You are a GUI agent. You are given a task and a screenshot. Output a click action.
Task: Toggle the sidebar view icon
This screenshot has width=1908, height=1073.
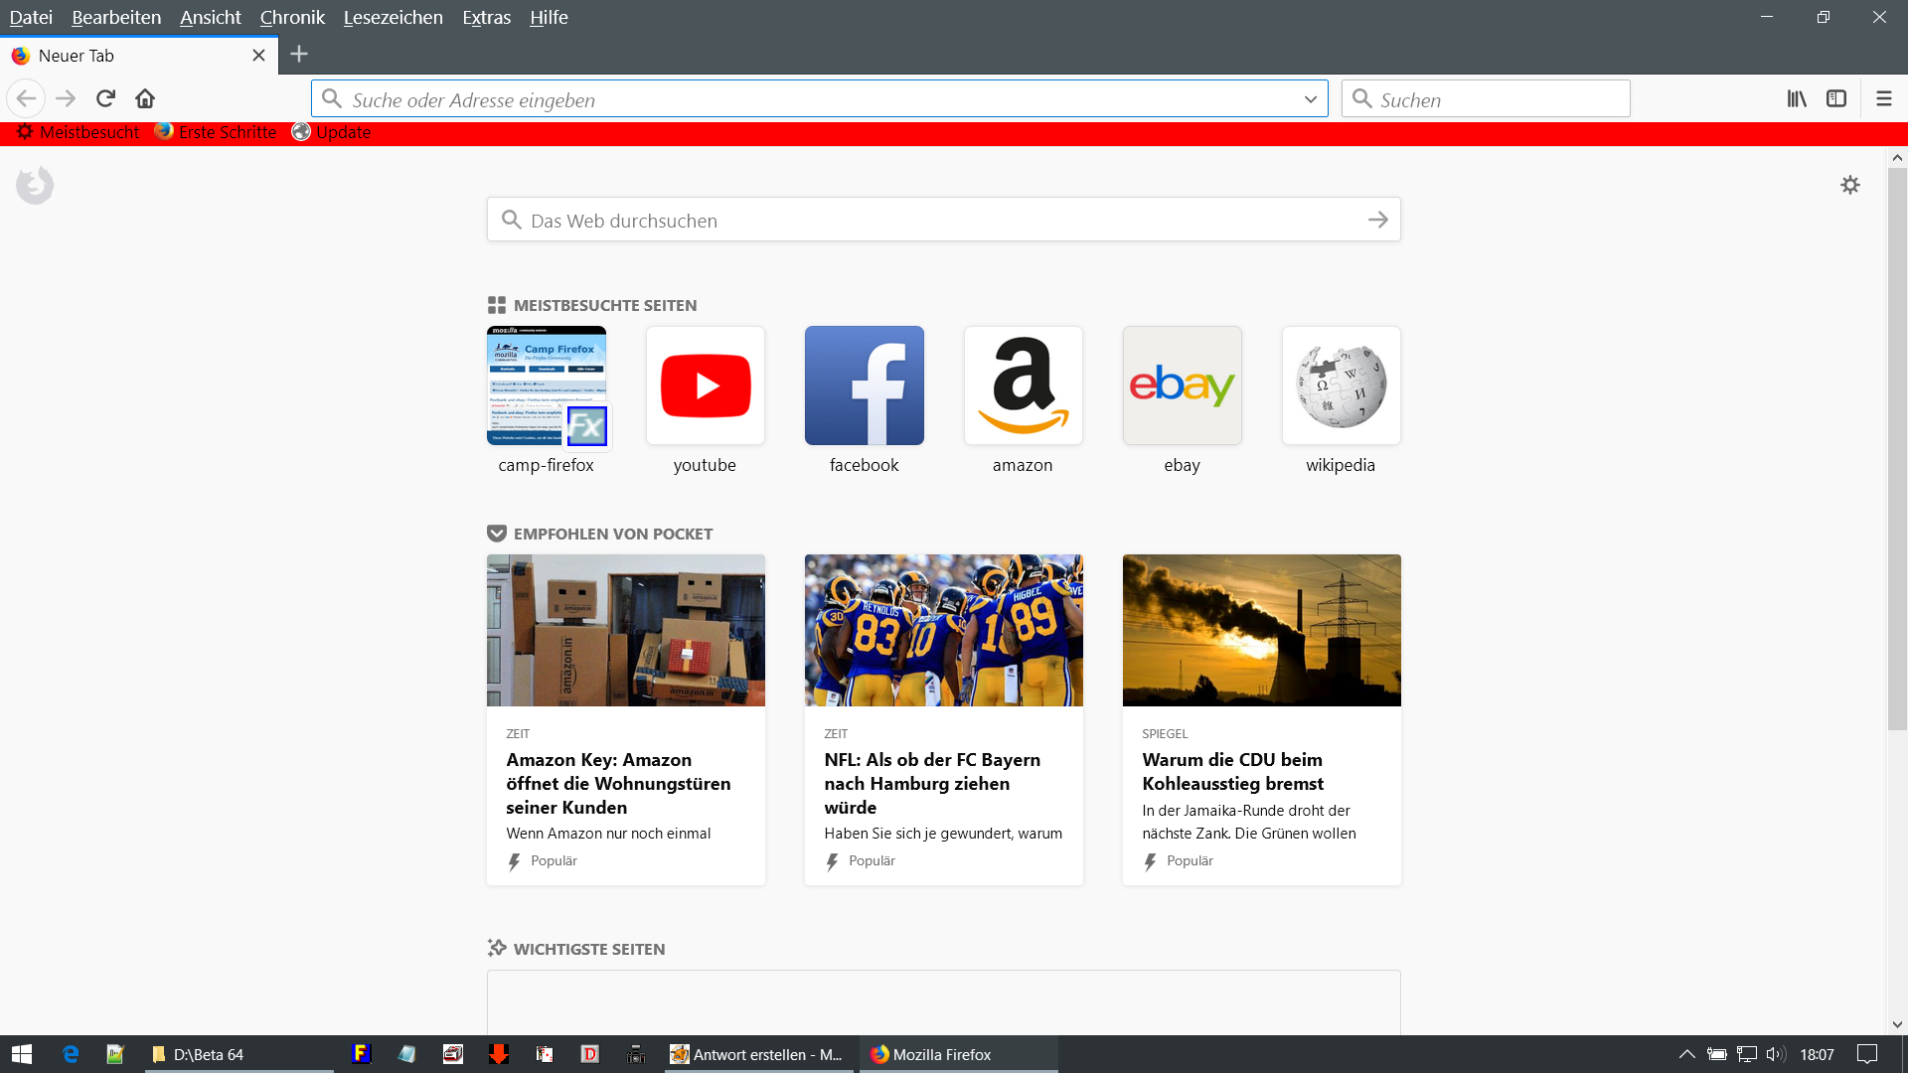(1836, 98)
